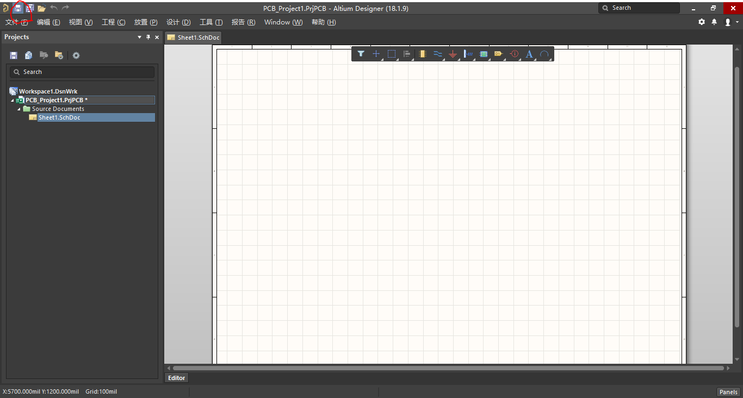This screenshot has width=743, height=398.
Task: Open the 设计 menu
Action: click(178, 22)
